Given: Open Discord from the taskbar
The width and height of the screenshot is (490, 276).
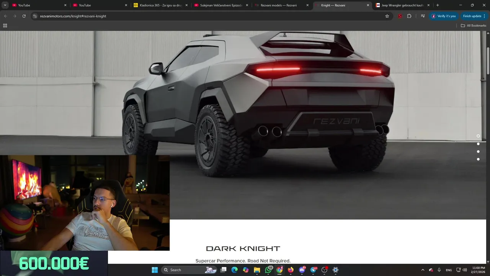Looking at the screenshot, I should click(302, 270).
